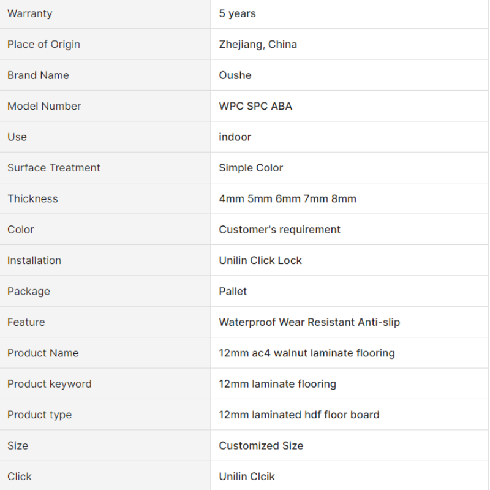This screenshot has width=490, height=490.
Task: Click the 'Unilin Clcik' value text
Action: click(x=247, y=477)
